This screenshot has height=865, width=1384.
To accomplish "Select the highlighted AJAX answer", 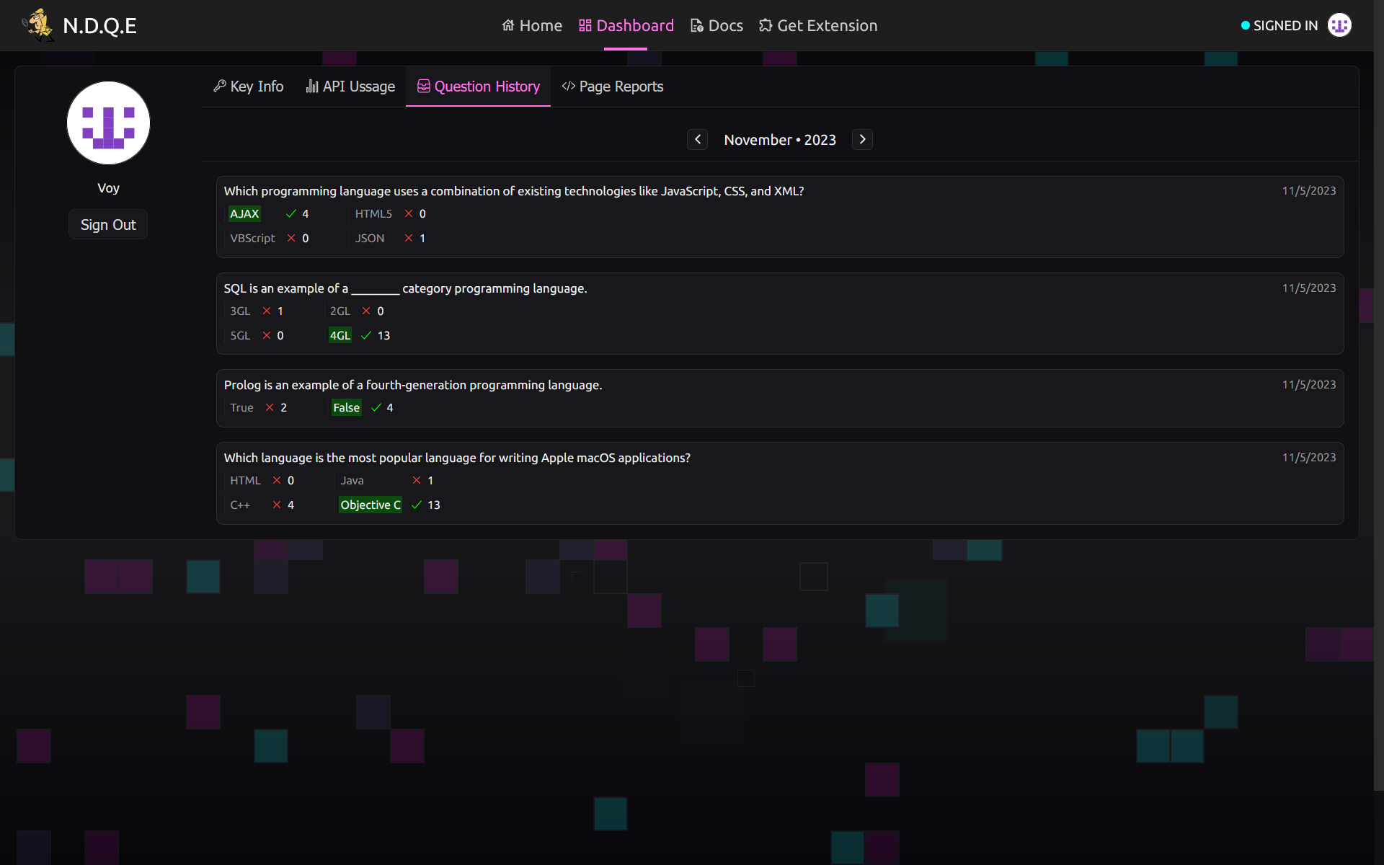I will click(244, 214).
